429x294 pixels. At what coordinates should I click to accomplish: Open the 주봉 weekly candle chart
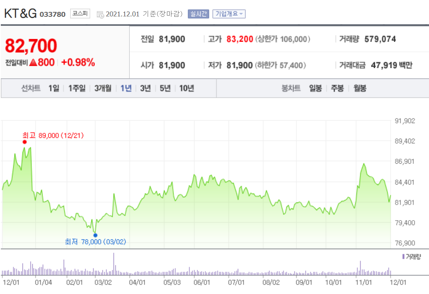pyautogui.click(x=338, y=88)
